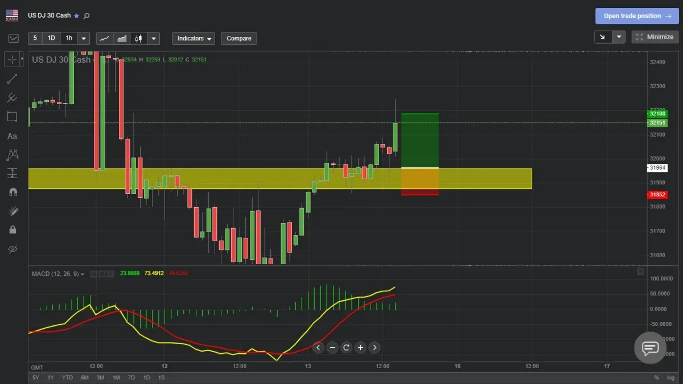Image resolution: width=683 pixels, height=384 pixels.
Task: Open dropdown next to diagonal arrow button
Action: (x=619, y=37)
